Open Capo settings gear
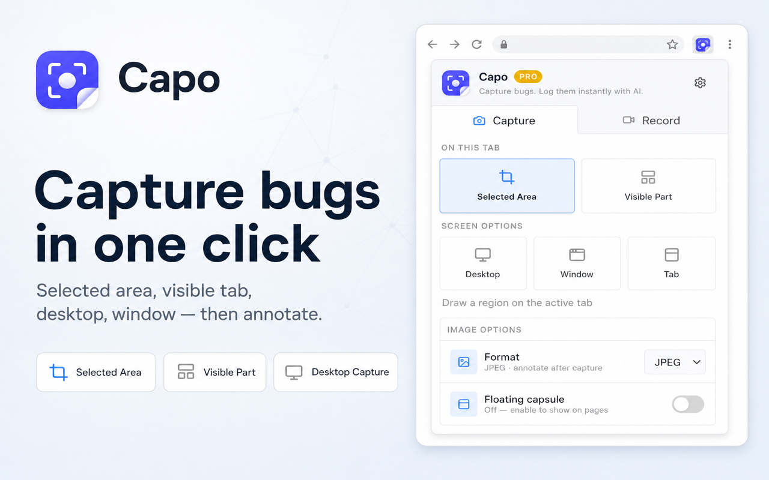The height and width of the screenshot is (480, 769). (x=700, y=83)
